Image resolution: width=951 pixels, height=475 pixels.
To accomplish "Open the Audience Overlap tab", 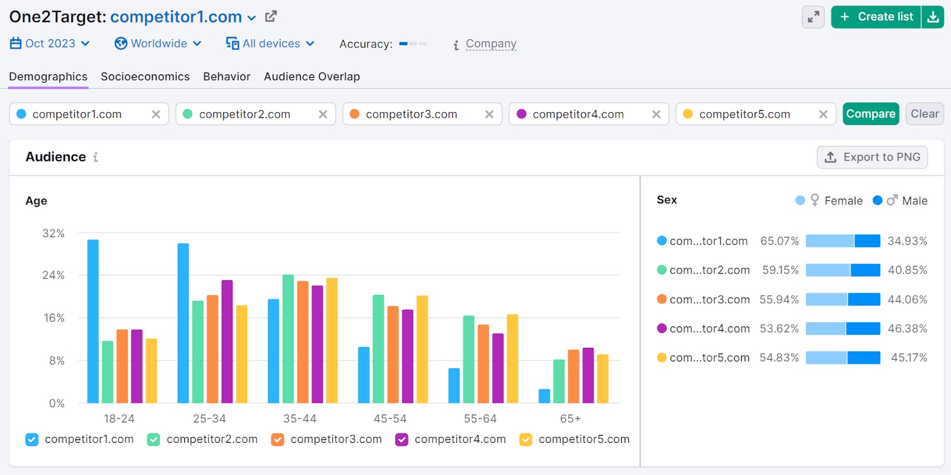I will pyautogui.click(x=311, y=77).
